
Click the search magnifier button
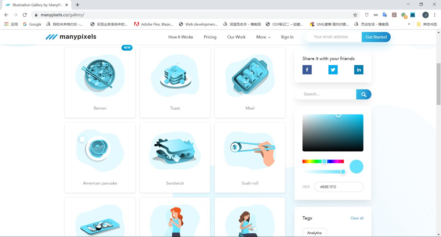click(364, 94)
